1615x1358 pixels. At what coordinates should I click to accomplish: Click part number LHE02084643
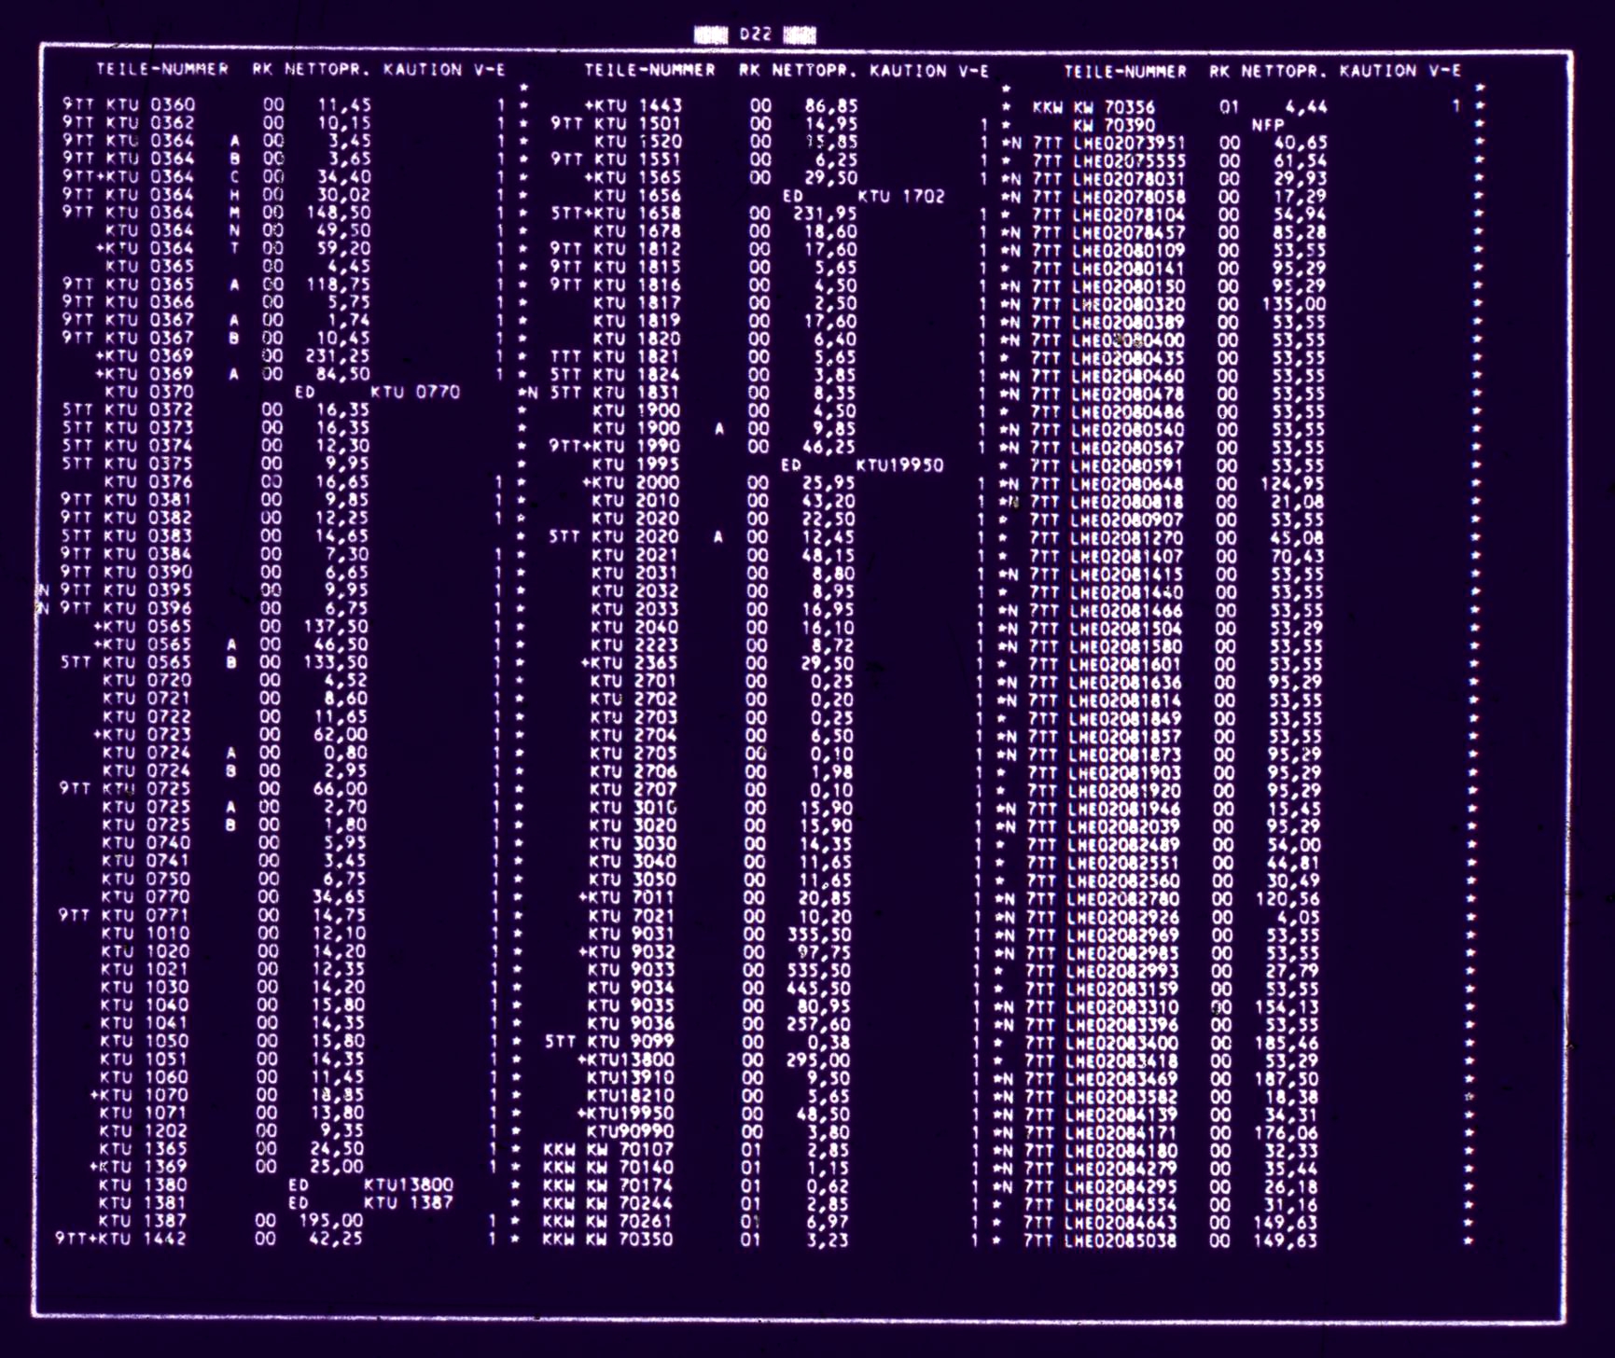coord(1121,1223)
